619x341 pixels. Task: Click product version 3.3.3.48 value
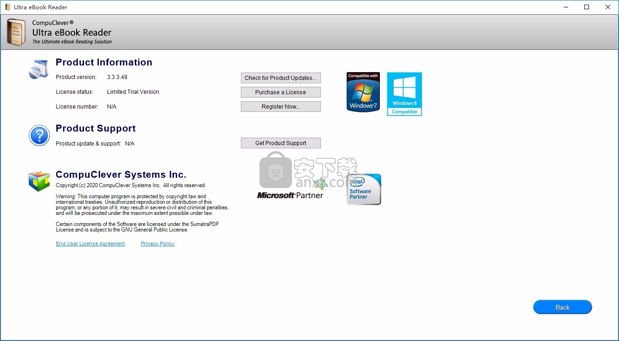point(117,77)
